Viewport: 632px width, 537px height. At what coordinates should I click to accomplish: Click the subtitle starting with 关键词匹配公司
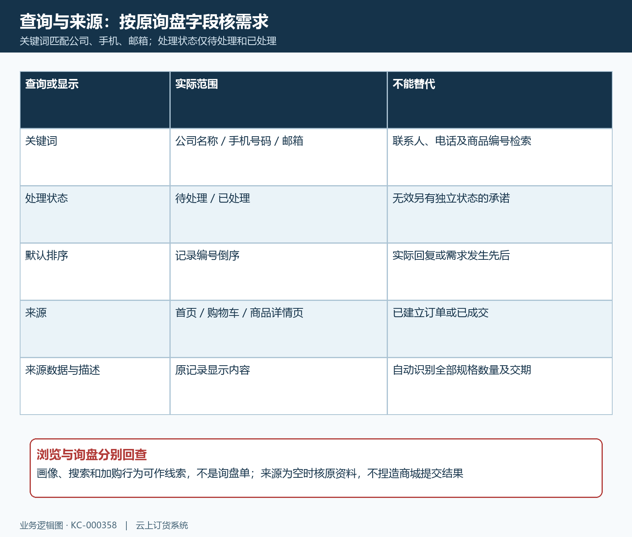coord(148,41)
